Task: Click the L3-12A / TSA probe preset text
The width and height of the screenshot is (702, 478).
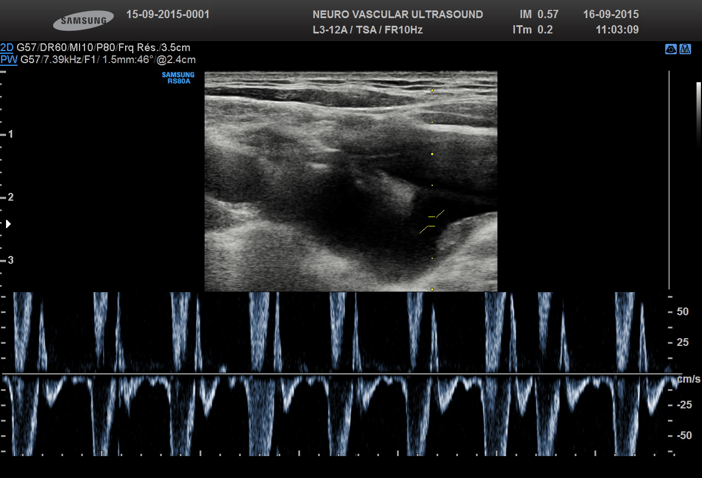Action: click(x=367, y=30)
